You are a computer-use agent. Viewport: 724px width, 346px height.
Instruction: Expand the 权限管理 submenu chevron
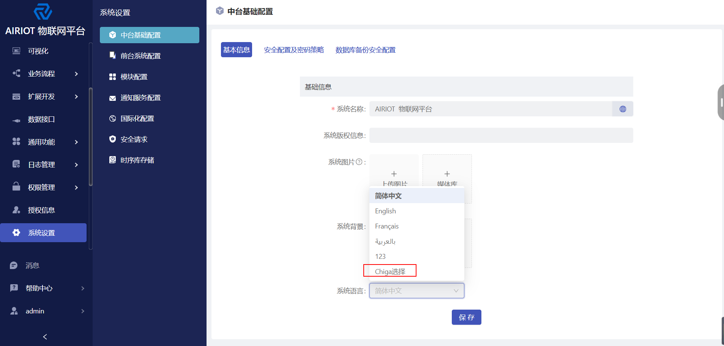[x=76, y=187]
